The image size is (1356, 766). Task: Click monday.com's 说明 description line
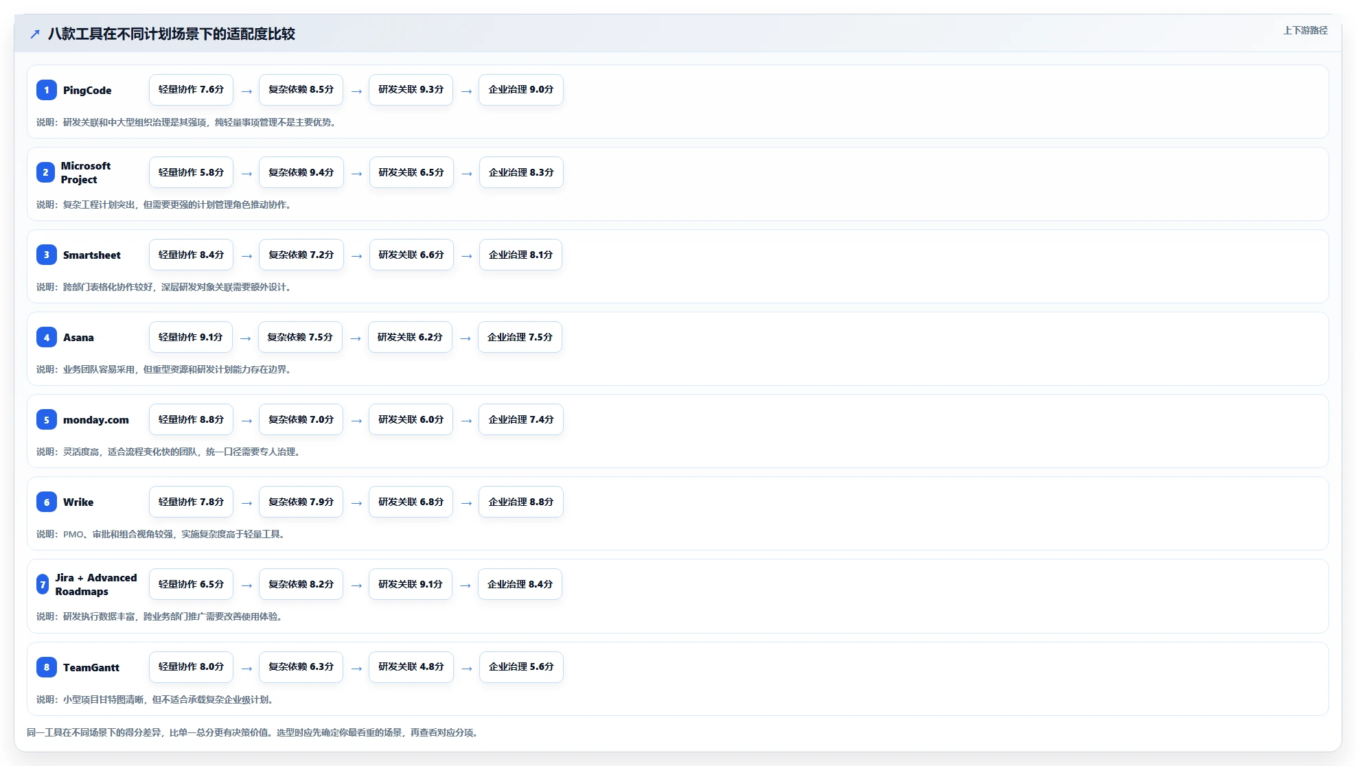coord(168,452)
